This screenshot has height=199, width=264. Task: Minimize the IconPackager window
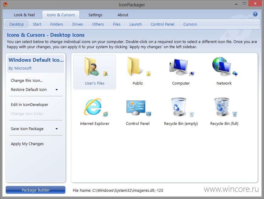236,4
